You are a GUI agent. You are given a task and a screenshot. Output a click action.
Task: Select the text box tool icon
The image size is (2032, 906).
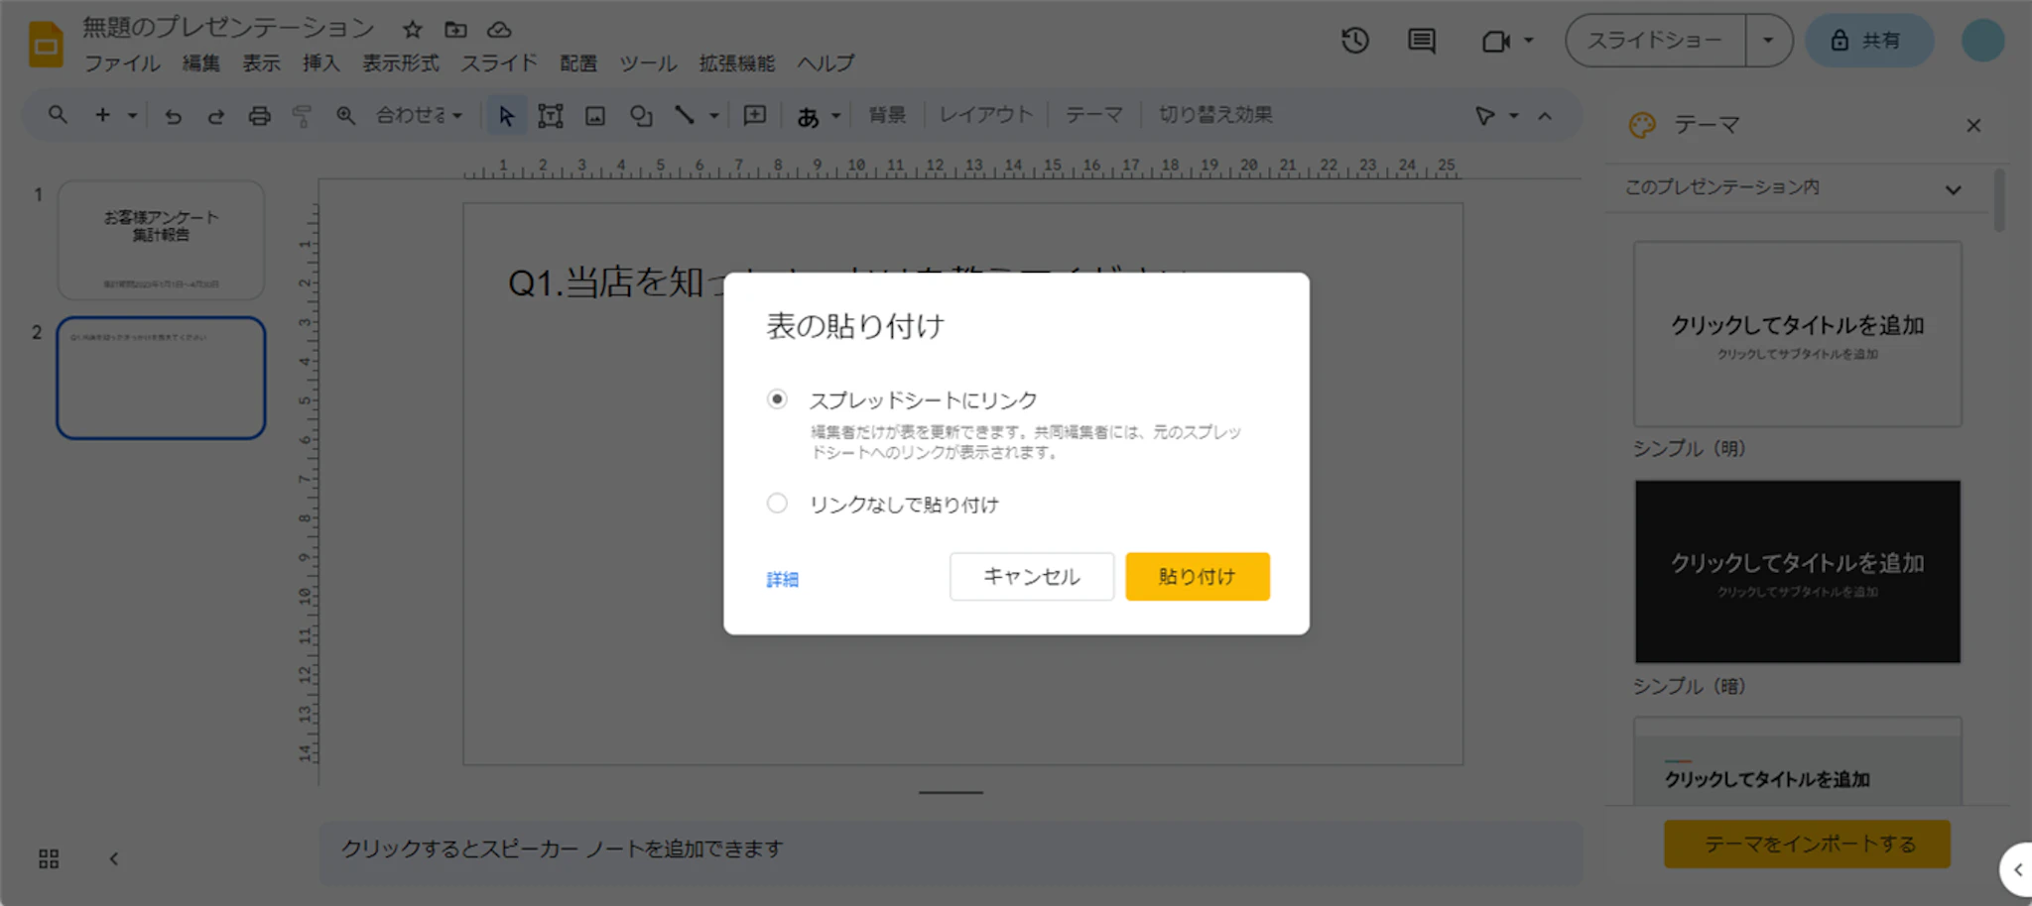(x=550, y=116)
